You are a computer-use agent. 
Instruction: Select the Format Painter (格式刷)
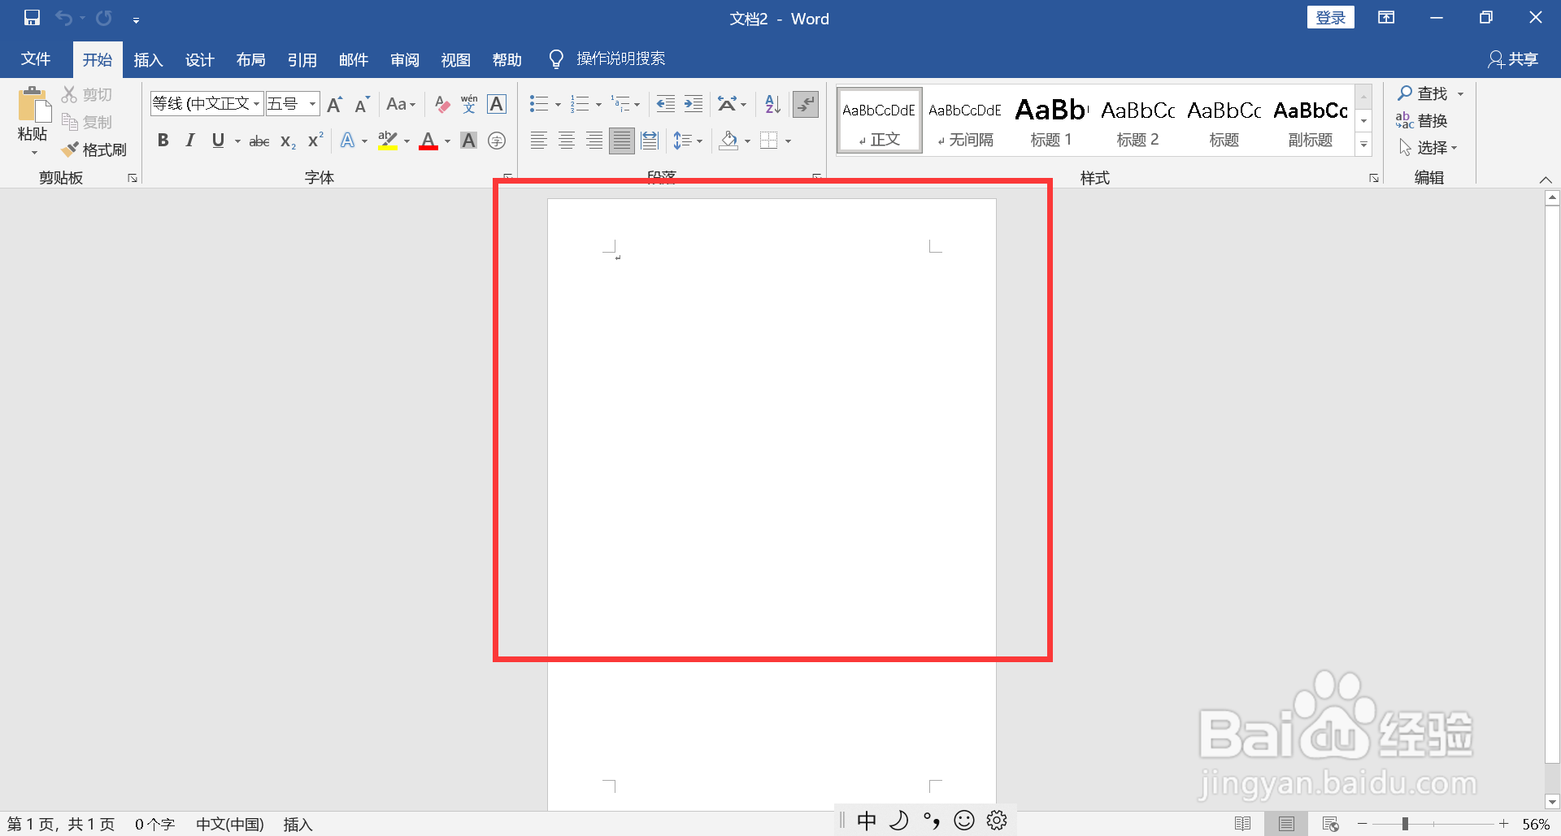point(94,149)
